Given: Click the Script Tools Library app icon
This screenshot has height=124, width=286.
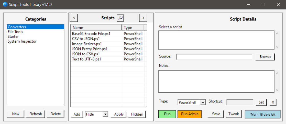Looking at the screenshot, I should [x=5, y=5].
